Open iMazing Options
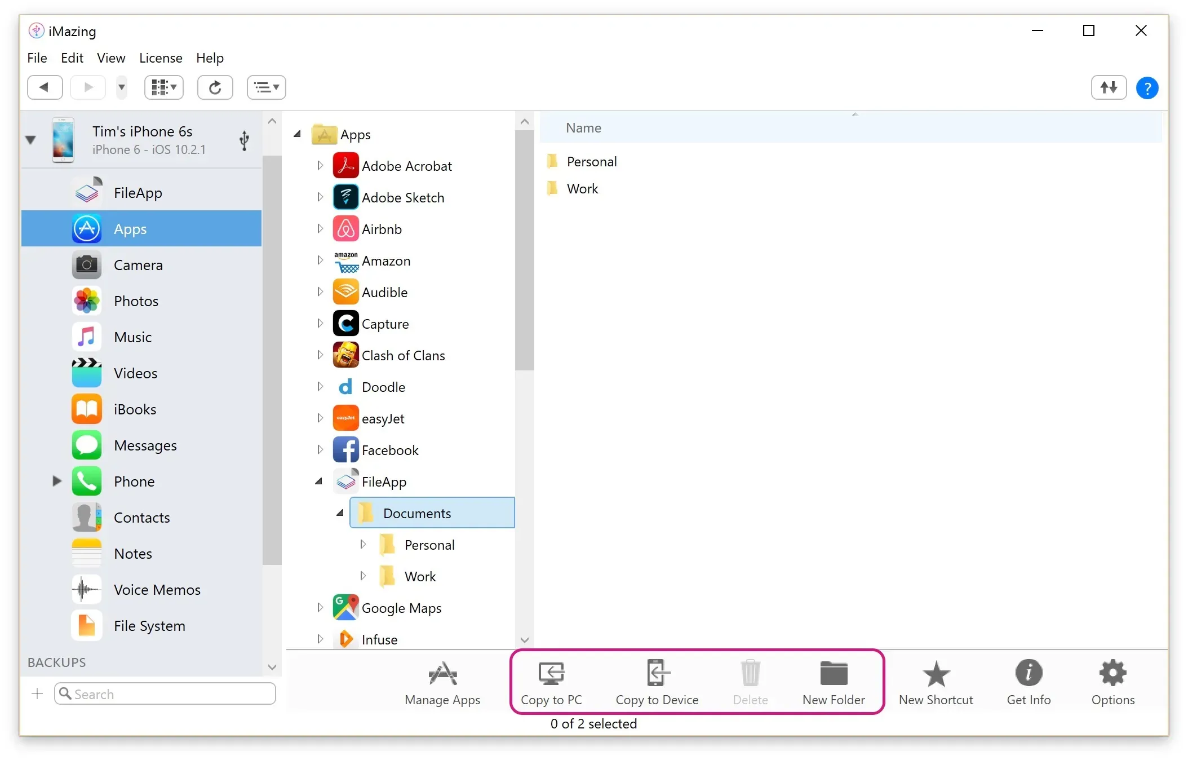This screenshot has height=760, width=1188. tap(1112, 682)
